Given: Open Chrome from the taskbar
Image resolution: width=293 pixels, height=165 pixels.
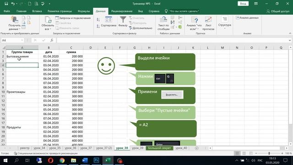Looking at the screenshot, I should tap(62, 160).
